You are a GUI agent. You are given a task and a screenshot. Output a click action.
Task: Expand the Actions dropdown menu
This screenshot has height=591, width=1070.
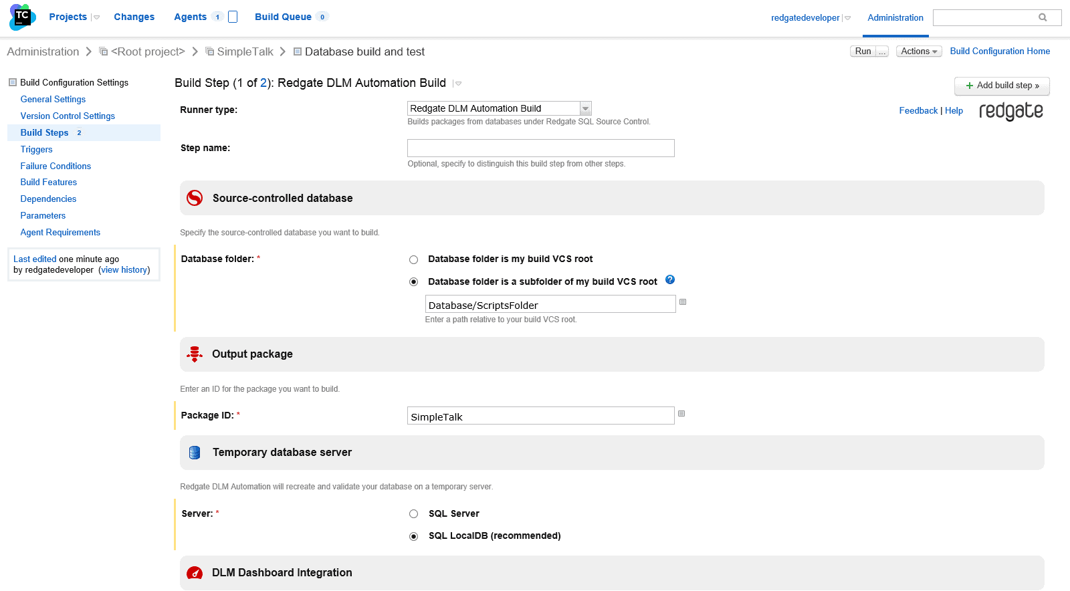(x=918, y=51)
